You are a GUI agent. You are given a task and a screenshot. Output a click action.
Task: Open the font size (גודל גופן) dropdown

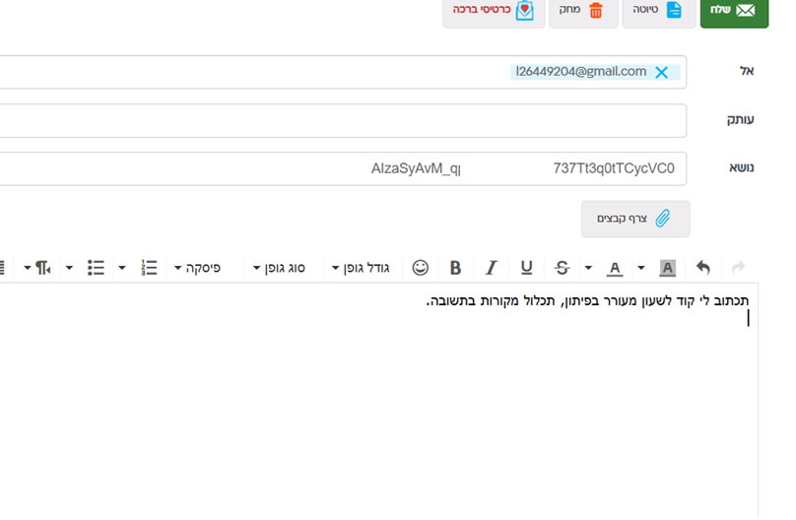(x=361, y=267)
